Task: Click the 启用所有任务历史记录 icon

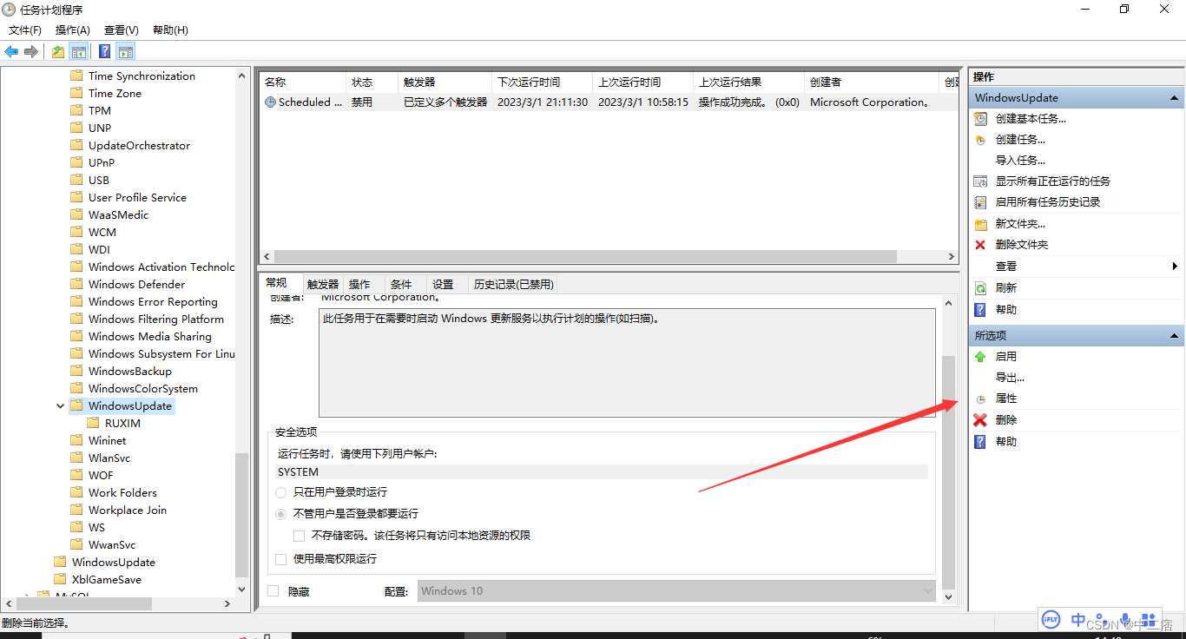Action: [x=980, y=202]
